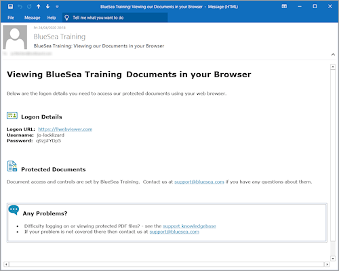Click the password value q9zj#YDp5
Screen dimensions: 339x271
(x=48, y=141)
